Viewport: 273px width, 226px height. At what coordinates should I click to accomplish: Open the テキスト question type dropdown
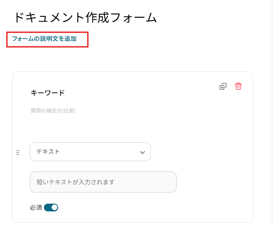[90, 152]
